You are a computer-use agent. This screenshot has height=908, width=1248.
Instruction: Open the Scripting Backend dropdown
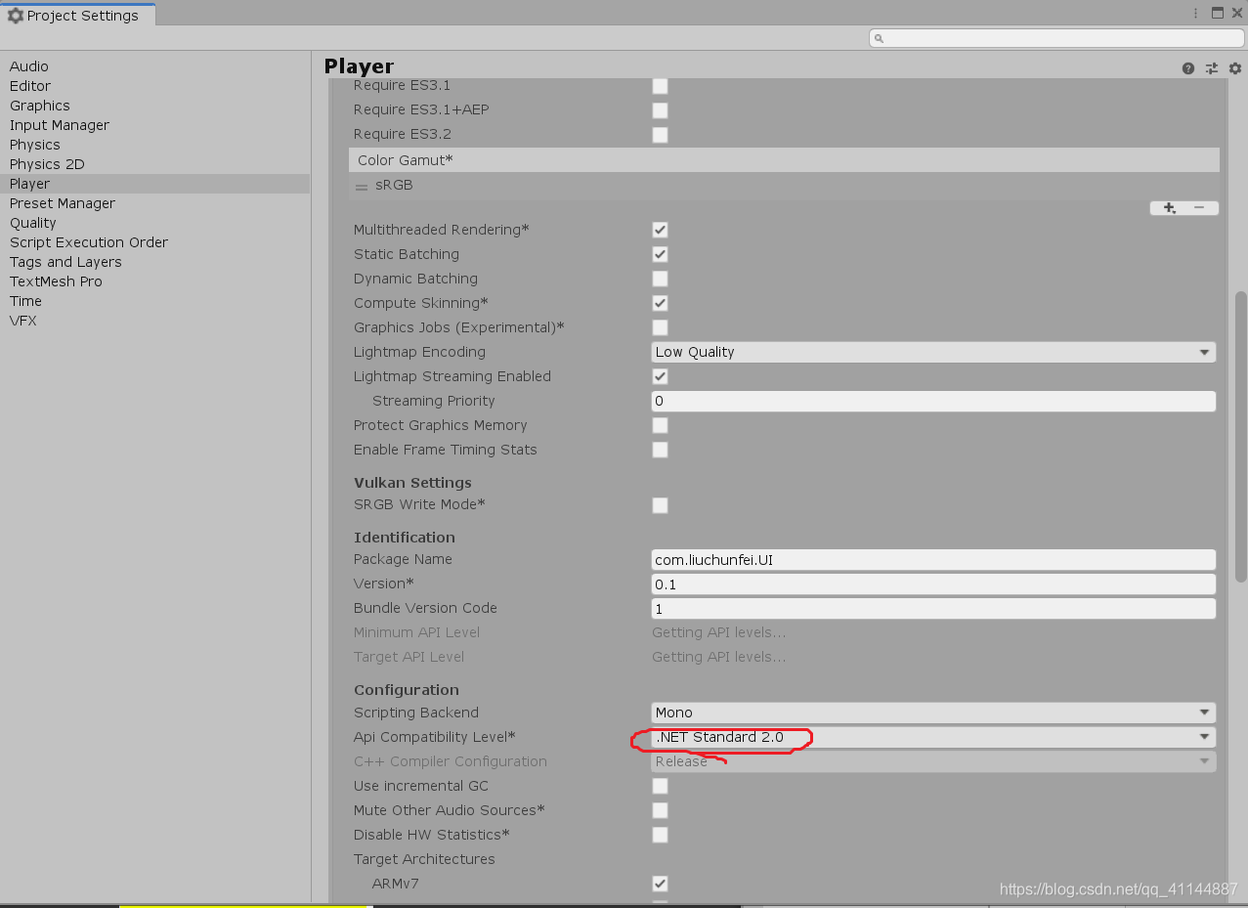[932, 713]
